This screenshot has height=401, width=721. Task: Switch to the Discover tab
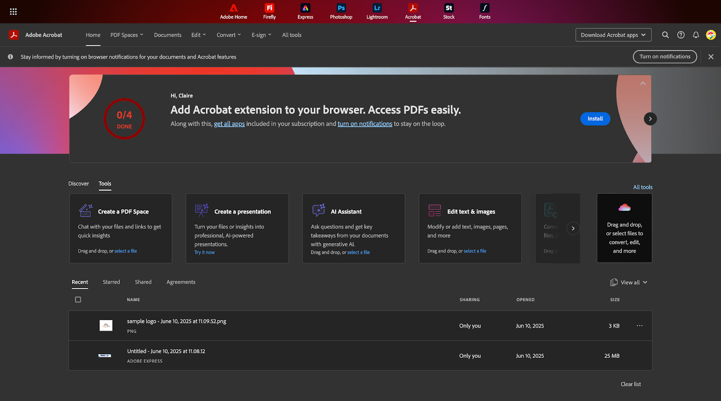coord(78,184)
